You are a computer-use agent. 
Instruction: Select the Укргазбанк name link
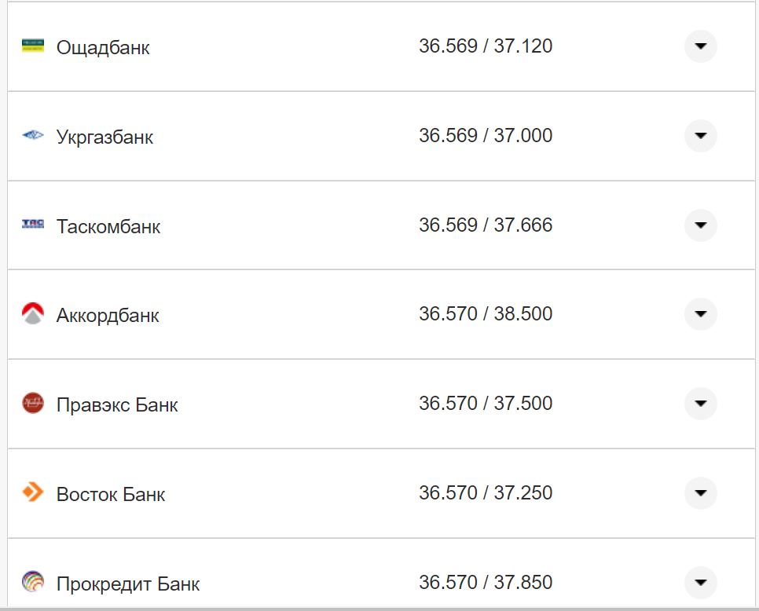click(x=104, y=137)
